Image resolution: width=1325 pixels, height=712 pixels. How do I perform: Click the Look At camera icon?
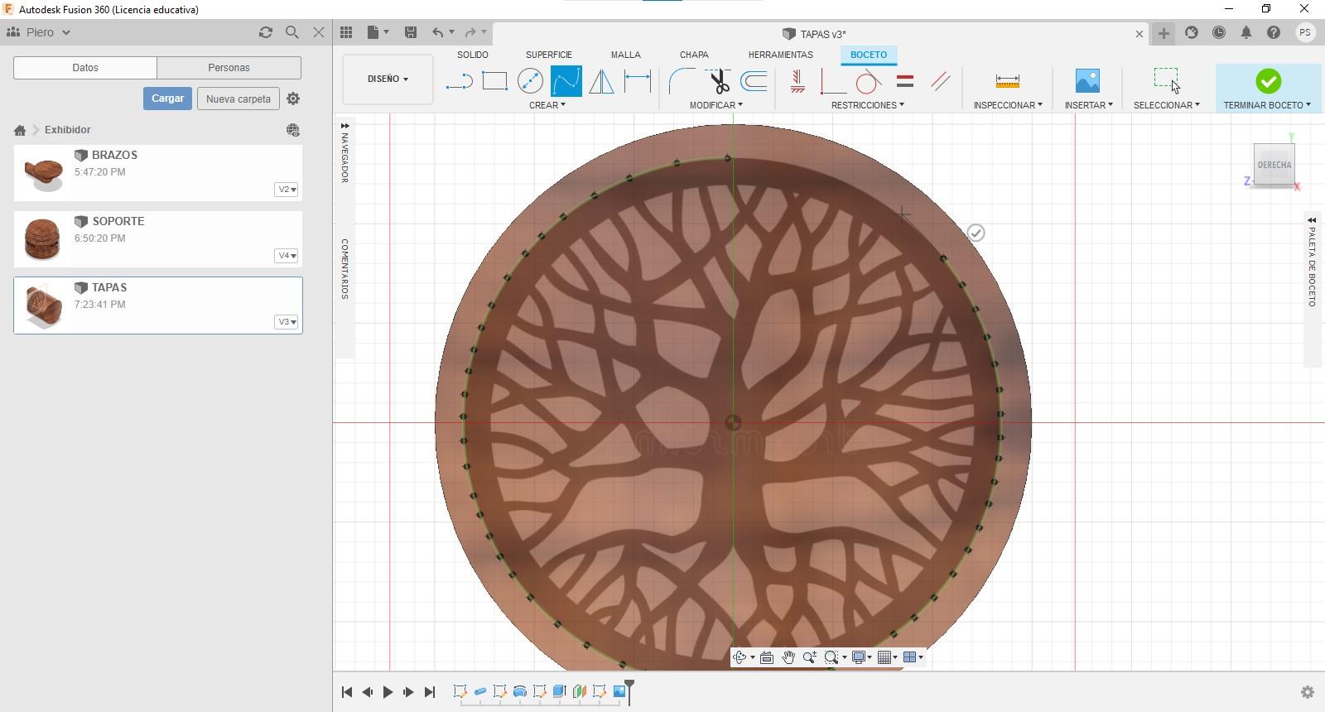tap(767, 657)
